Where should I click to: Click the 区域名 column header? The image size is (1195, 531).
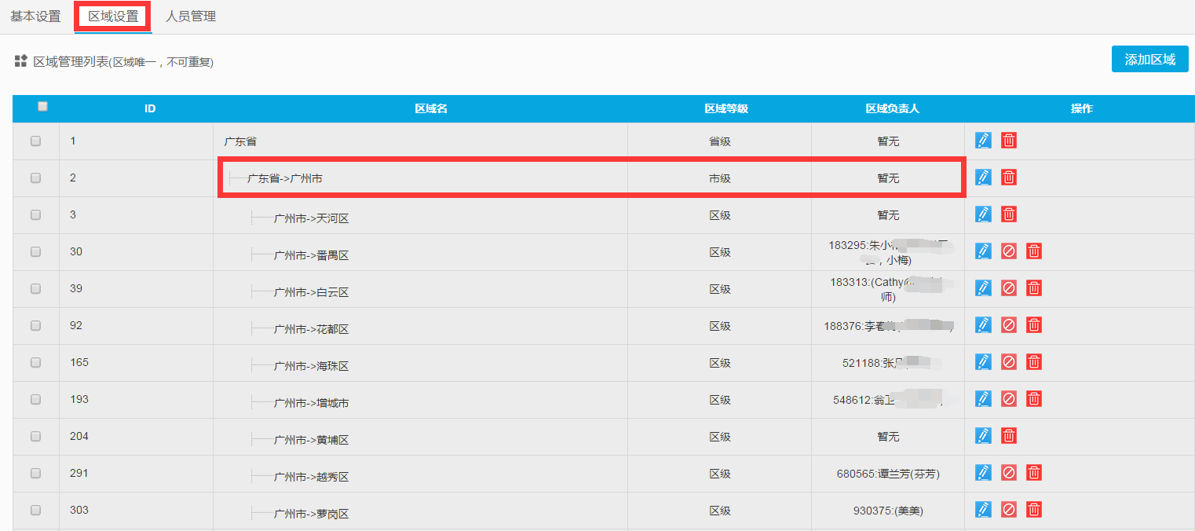[x=431, y=108]
